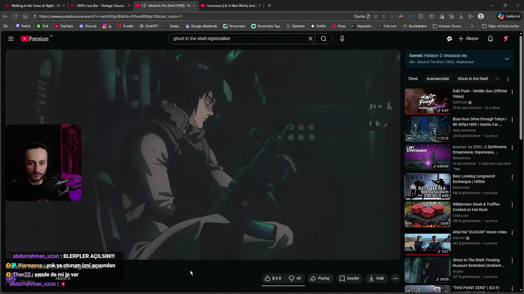
Task: Open YouTube notifications bell
Action: (x=490, y=38)
